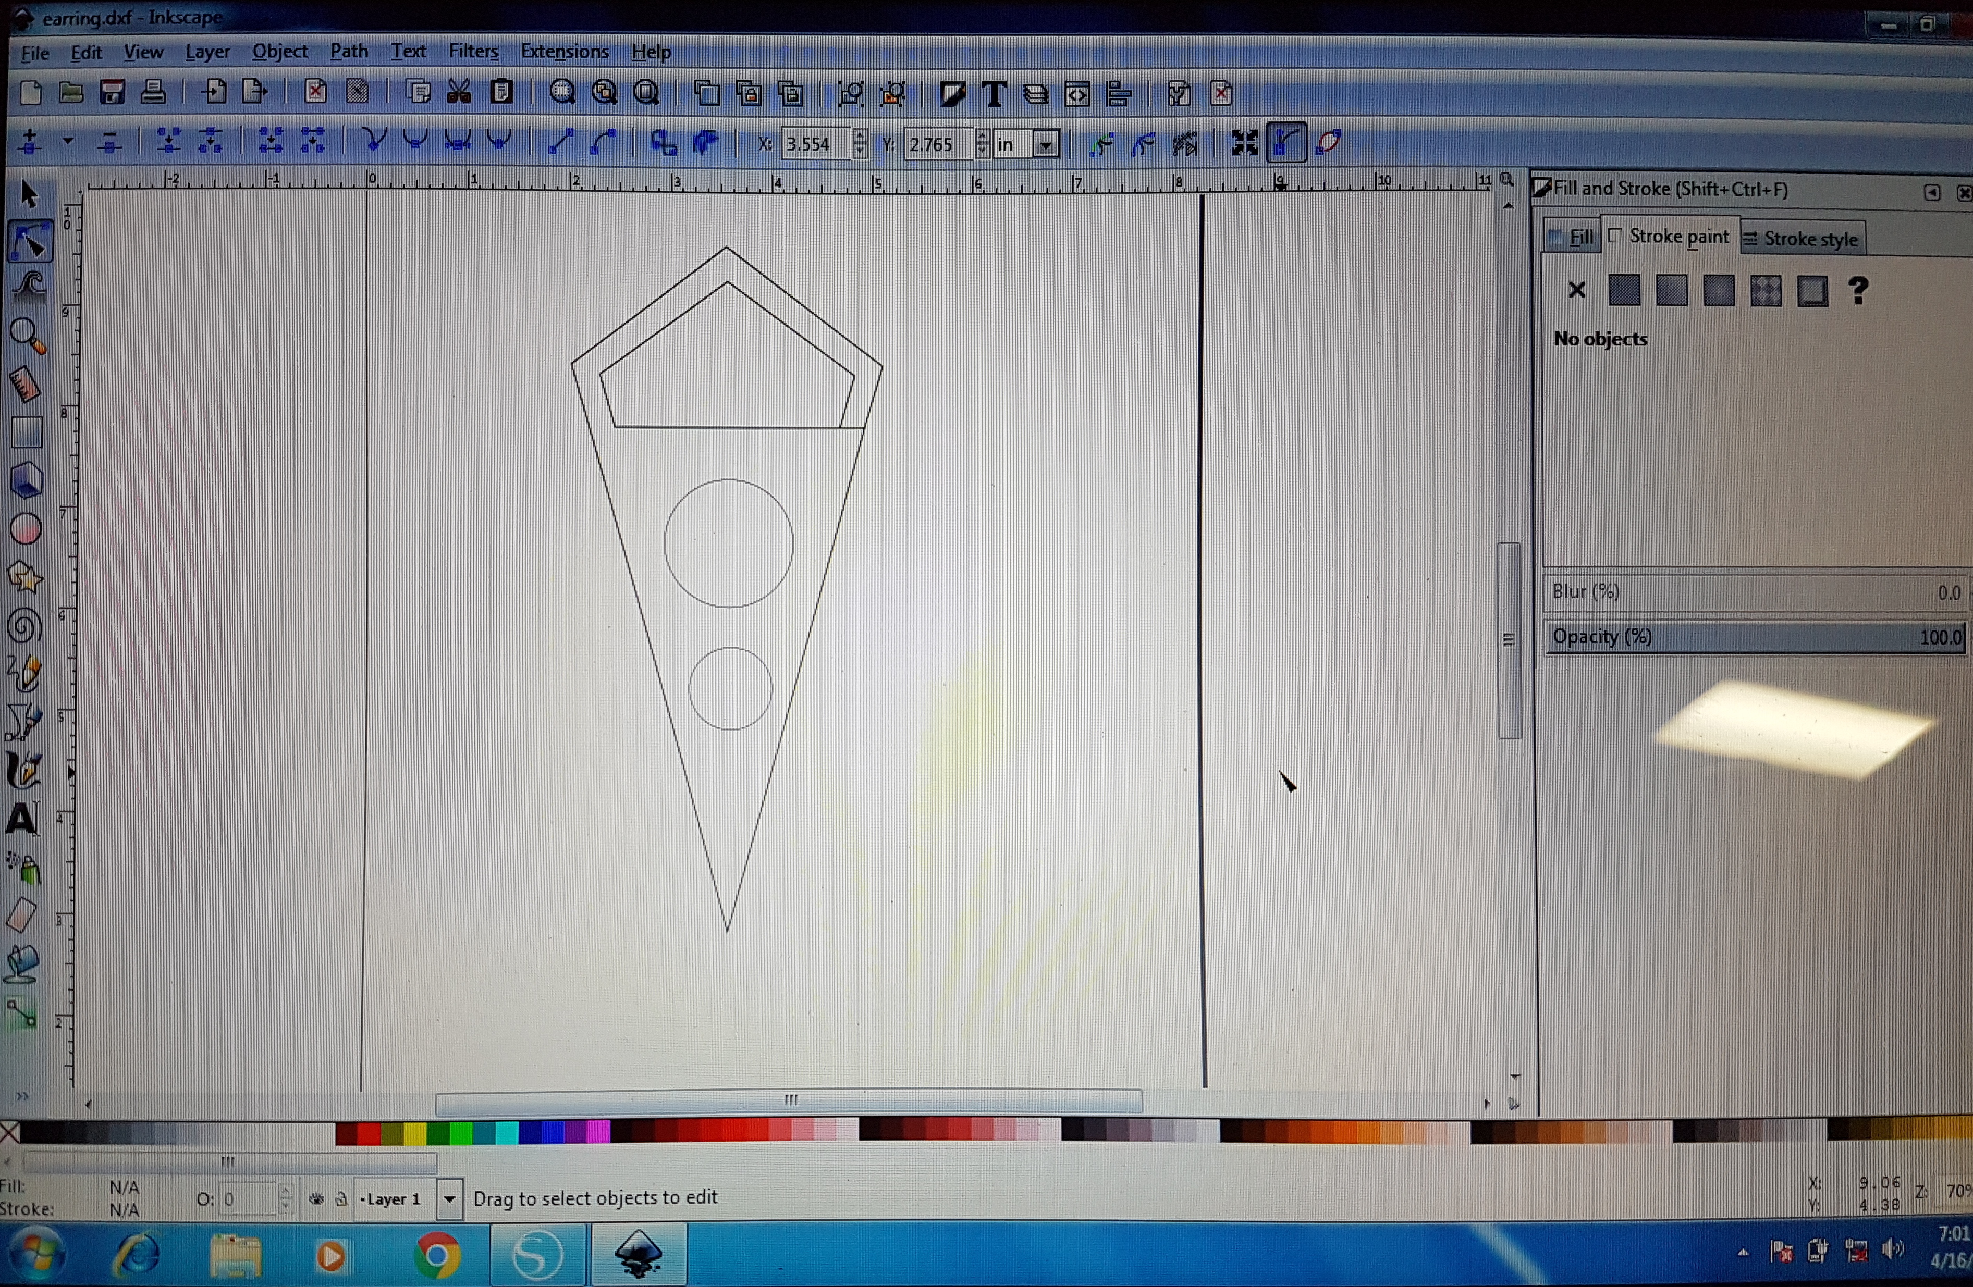Open Chrome from the taskbar

click(x=438, y=1256)
